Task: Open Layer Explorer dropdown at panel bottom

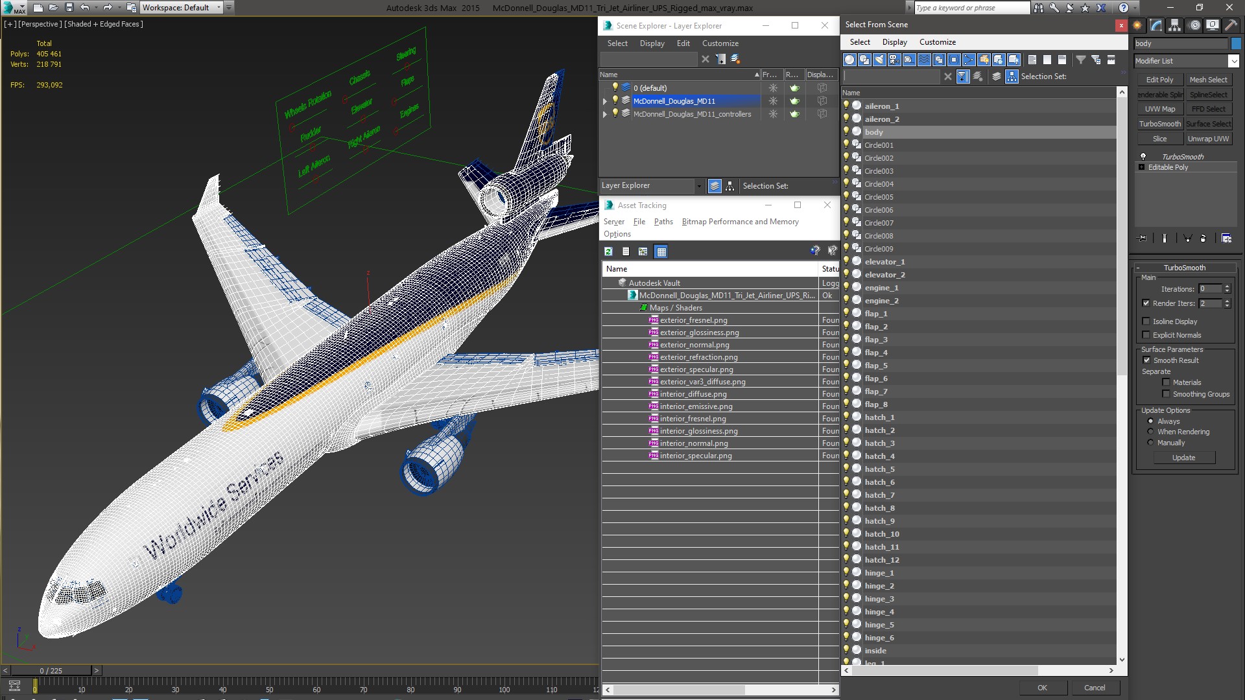Action: tap(698, 186)
